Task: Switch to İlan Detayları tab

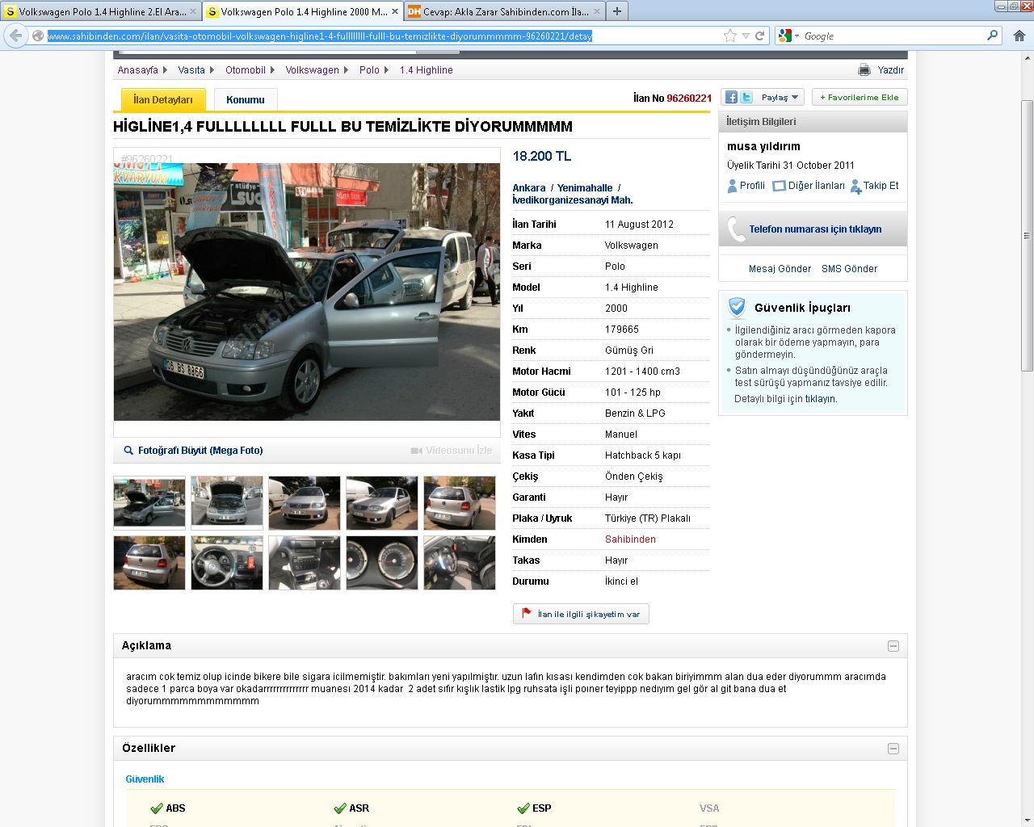Action: tap(163, 99)
